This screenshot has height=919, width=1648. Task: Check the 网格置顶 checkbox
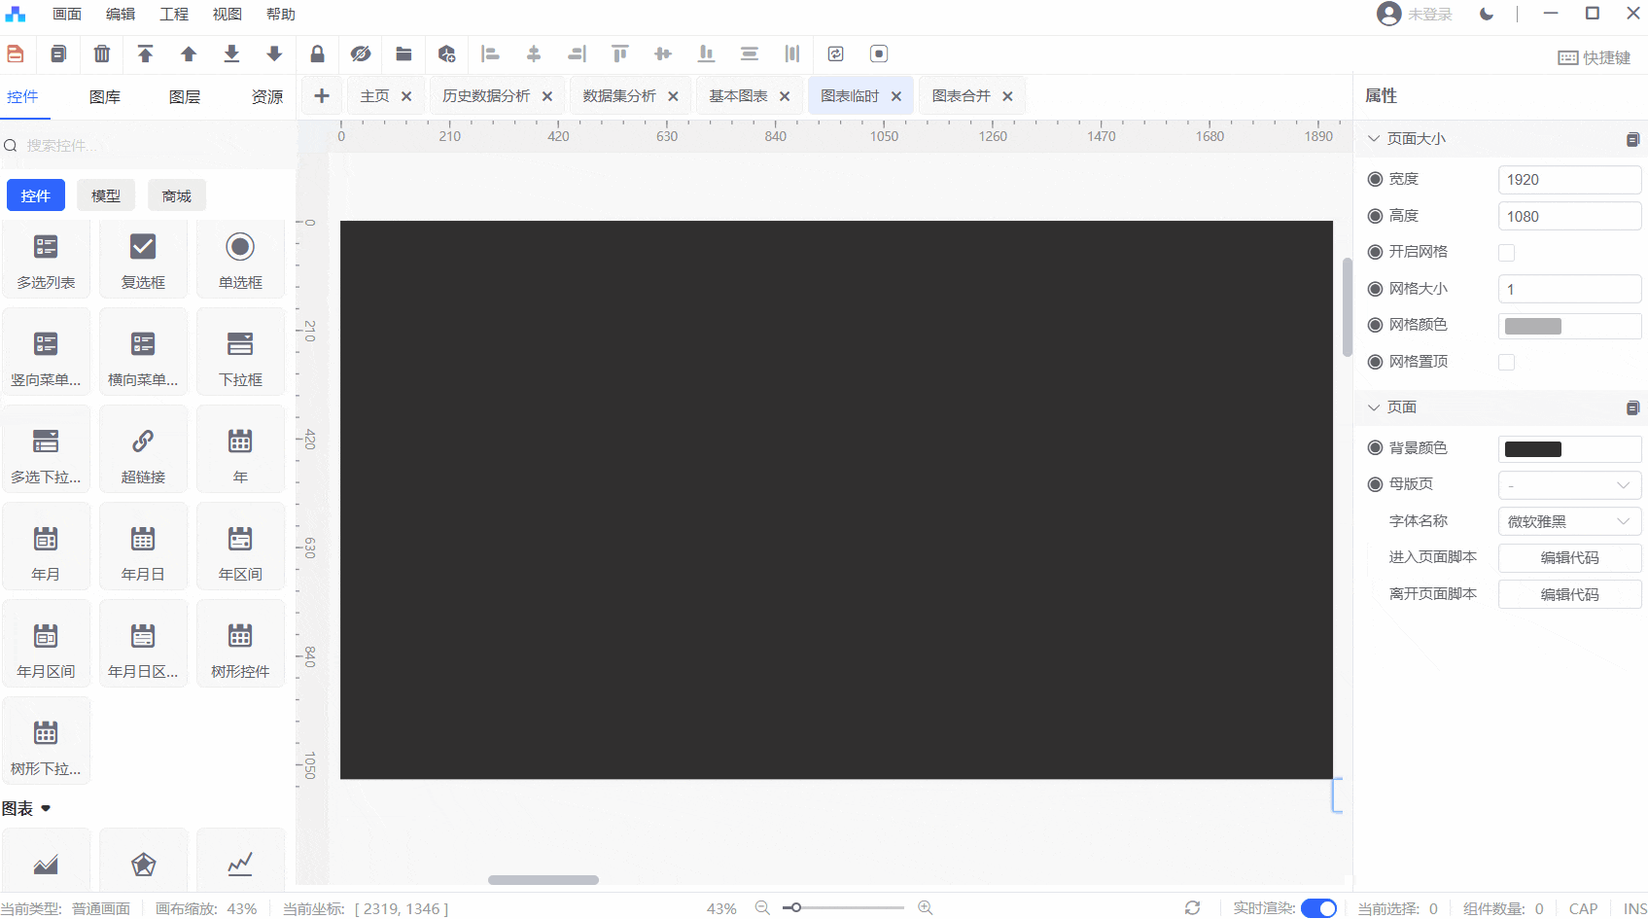point(1506,363)
